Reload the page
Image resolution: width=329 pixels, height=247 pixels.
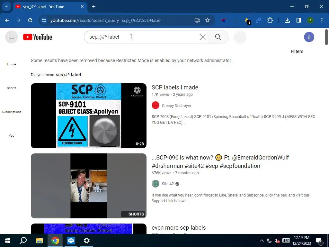(x=30, y=20)
